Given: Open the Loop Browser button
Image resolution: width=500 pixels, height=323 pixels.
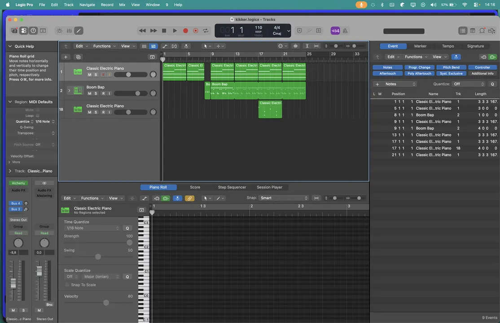Looking at the screenshot, I should tap(482, 31).
